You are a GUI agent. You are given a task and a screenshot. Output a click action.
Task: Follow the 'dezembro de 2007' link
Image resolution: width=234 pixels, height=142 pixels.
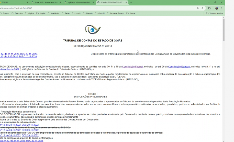click(9, 69)
